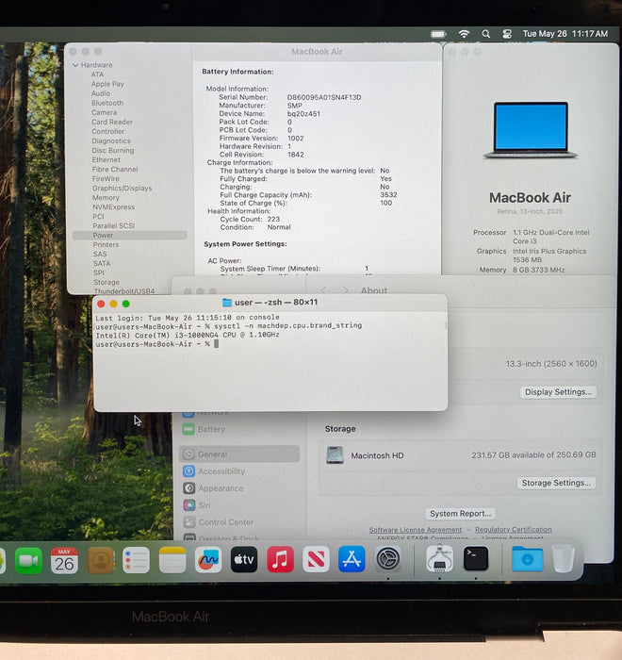Open Apple TV app in Dock
Screen dimensions: 622x660
click(x=244, y=560)
